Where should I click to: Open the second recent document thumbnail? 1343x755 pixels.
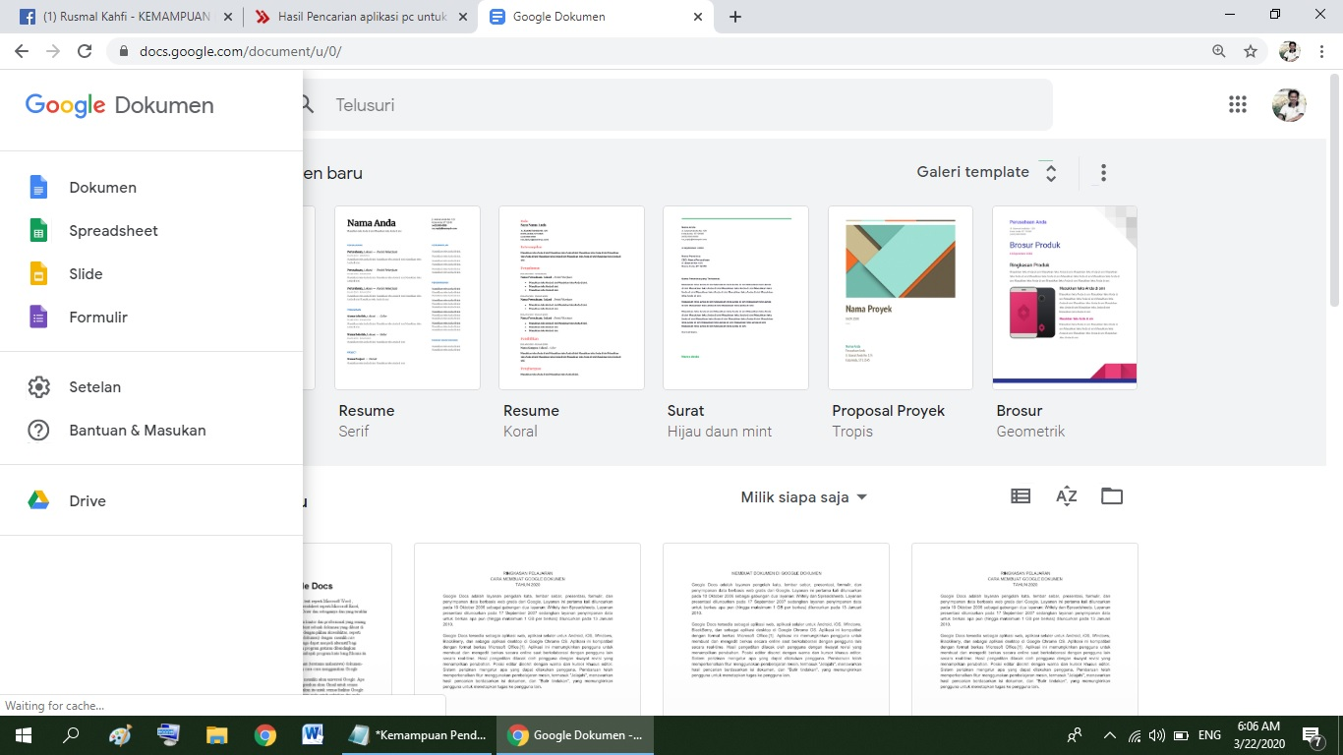click(x=527, y=629)
